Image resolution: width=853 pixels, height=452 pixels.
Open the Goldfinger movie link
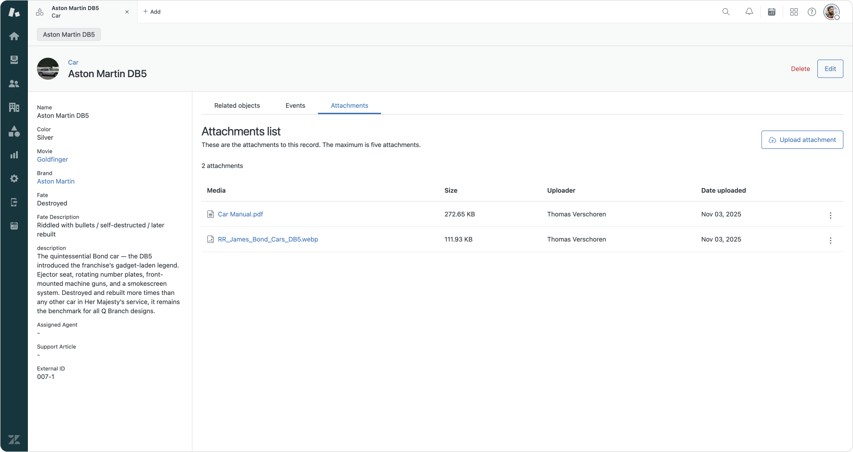(53, 159)
